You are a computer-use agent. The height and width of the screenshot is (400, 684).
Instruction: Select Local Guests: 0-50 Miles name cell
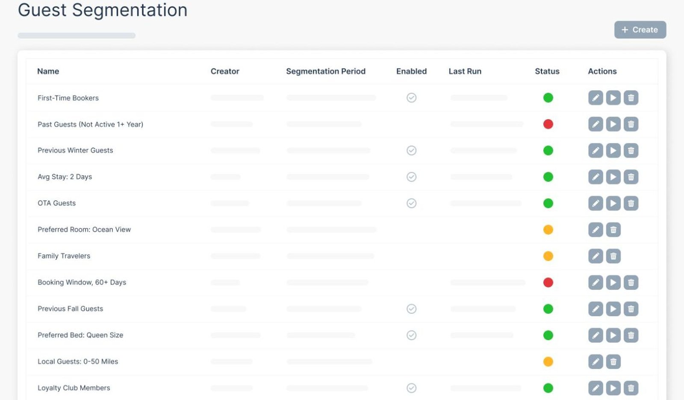[78, 362]
